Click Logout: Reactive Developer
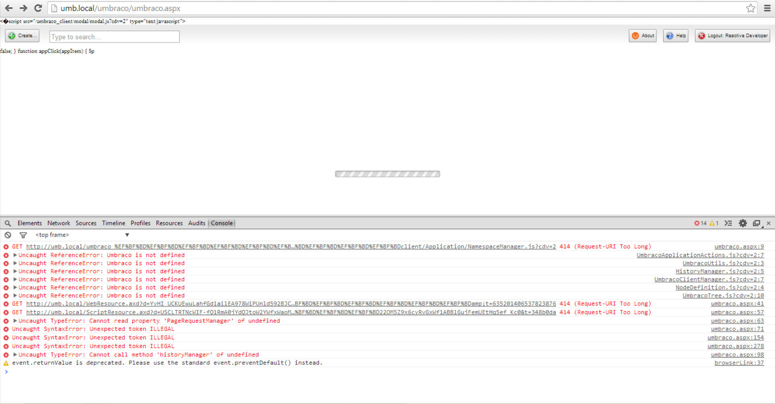The image size is (775, 404). [732, 36]
